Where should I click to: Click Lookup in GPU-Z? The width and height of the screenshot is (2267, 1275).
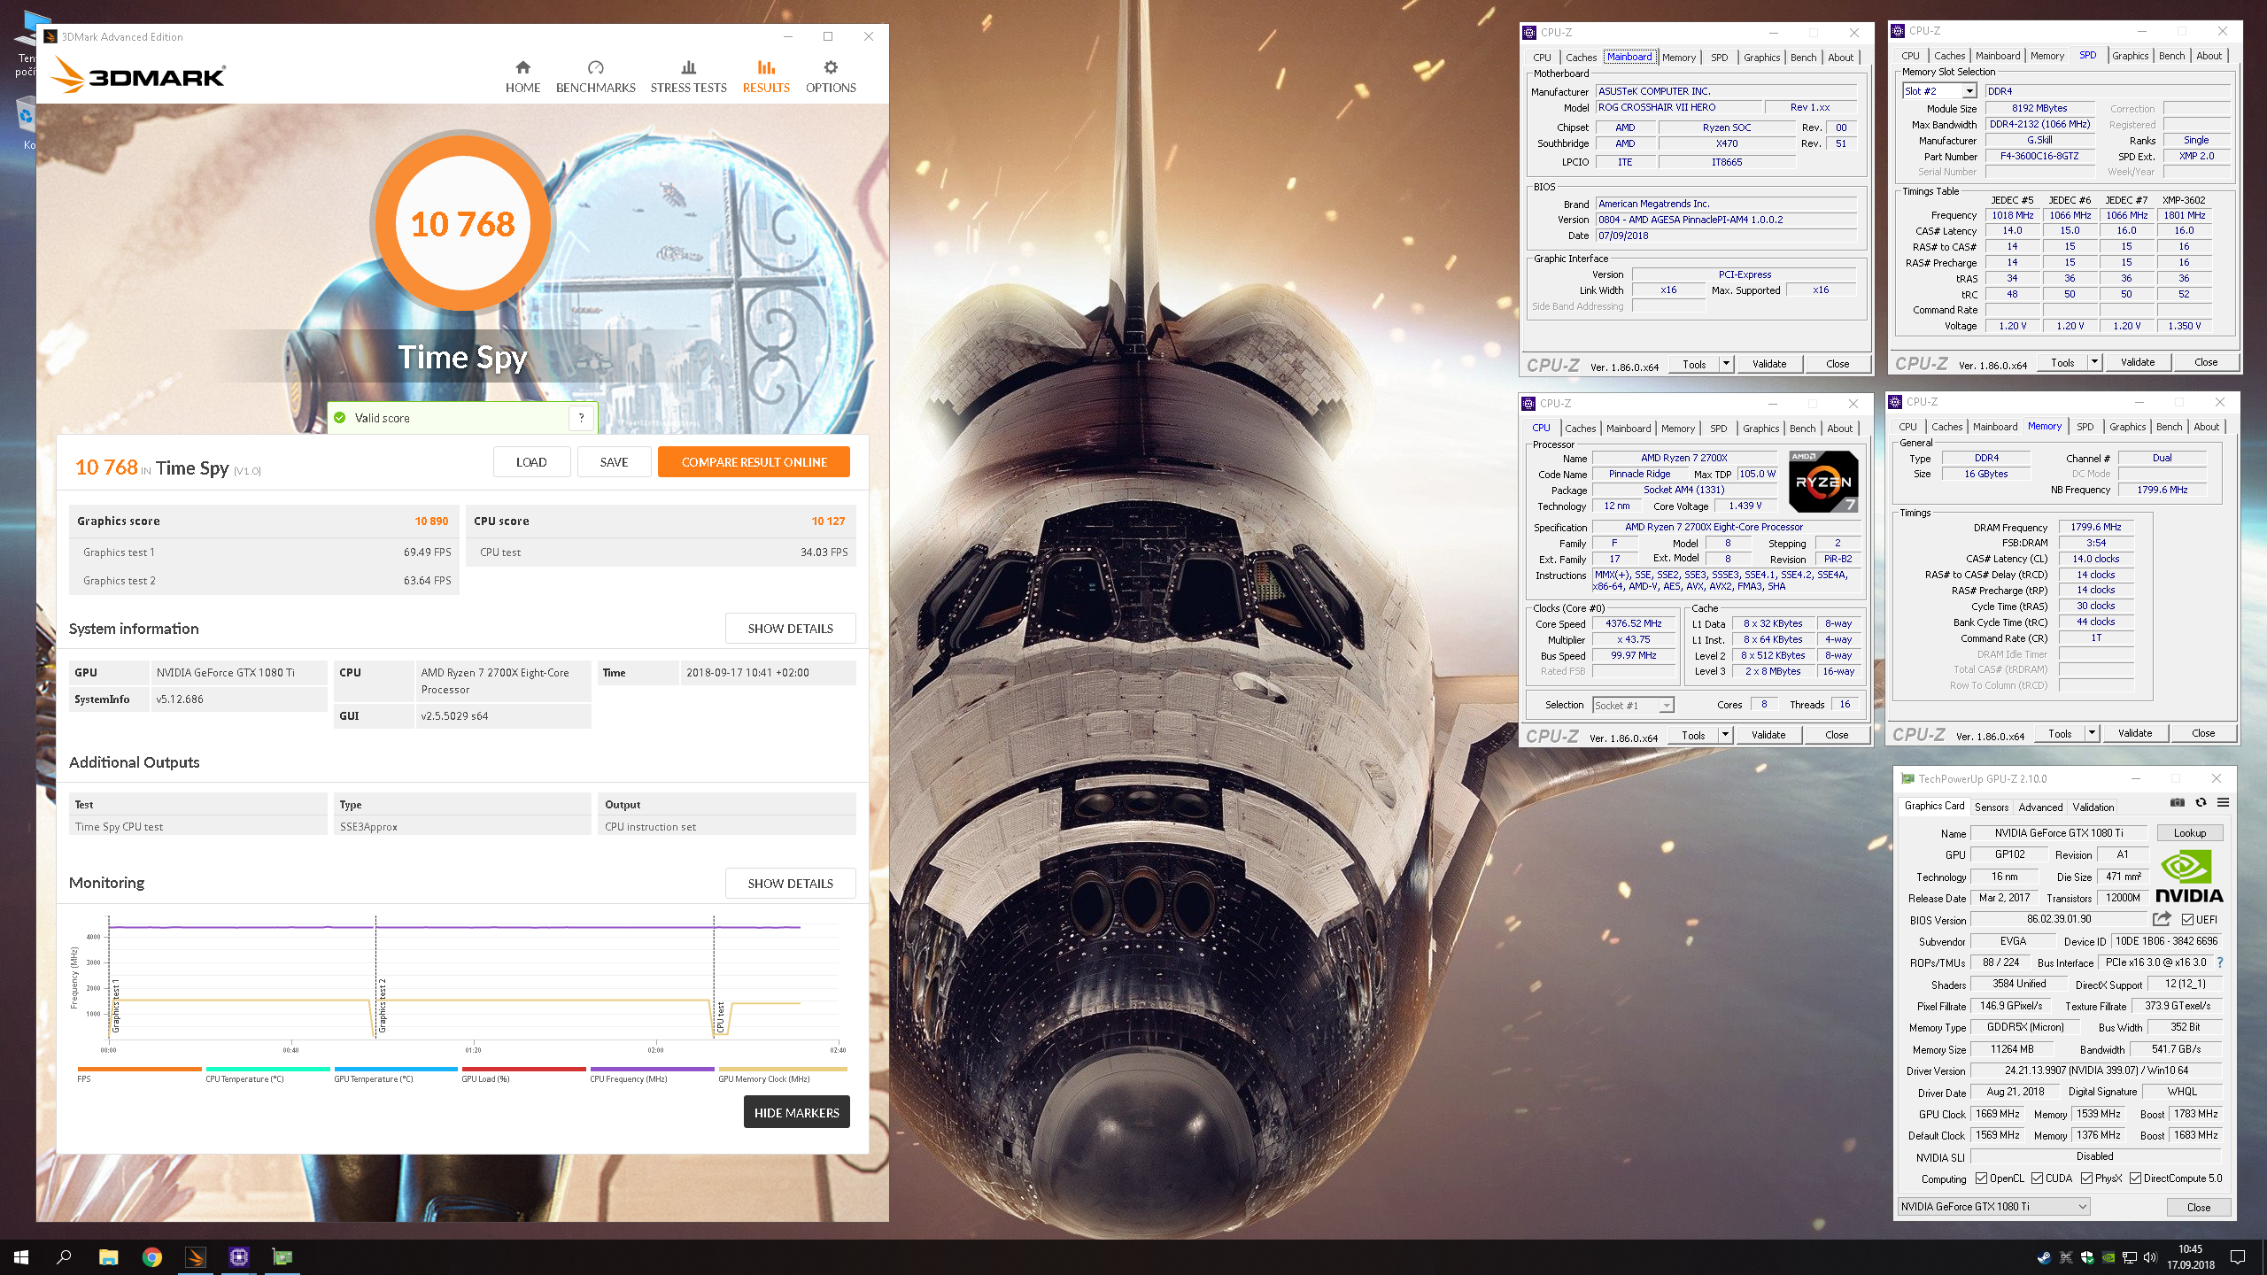tap(2189, 833)
